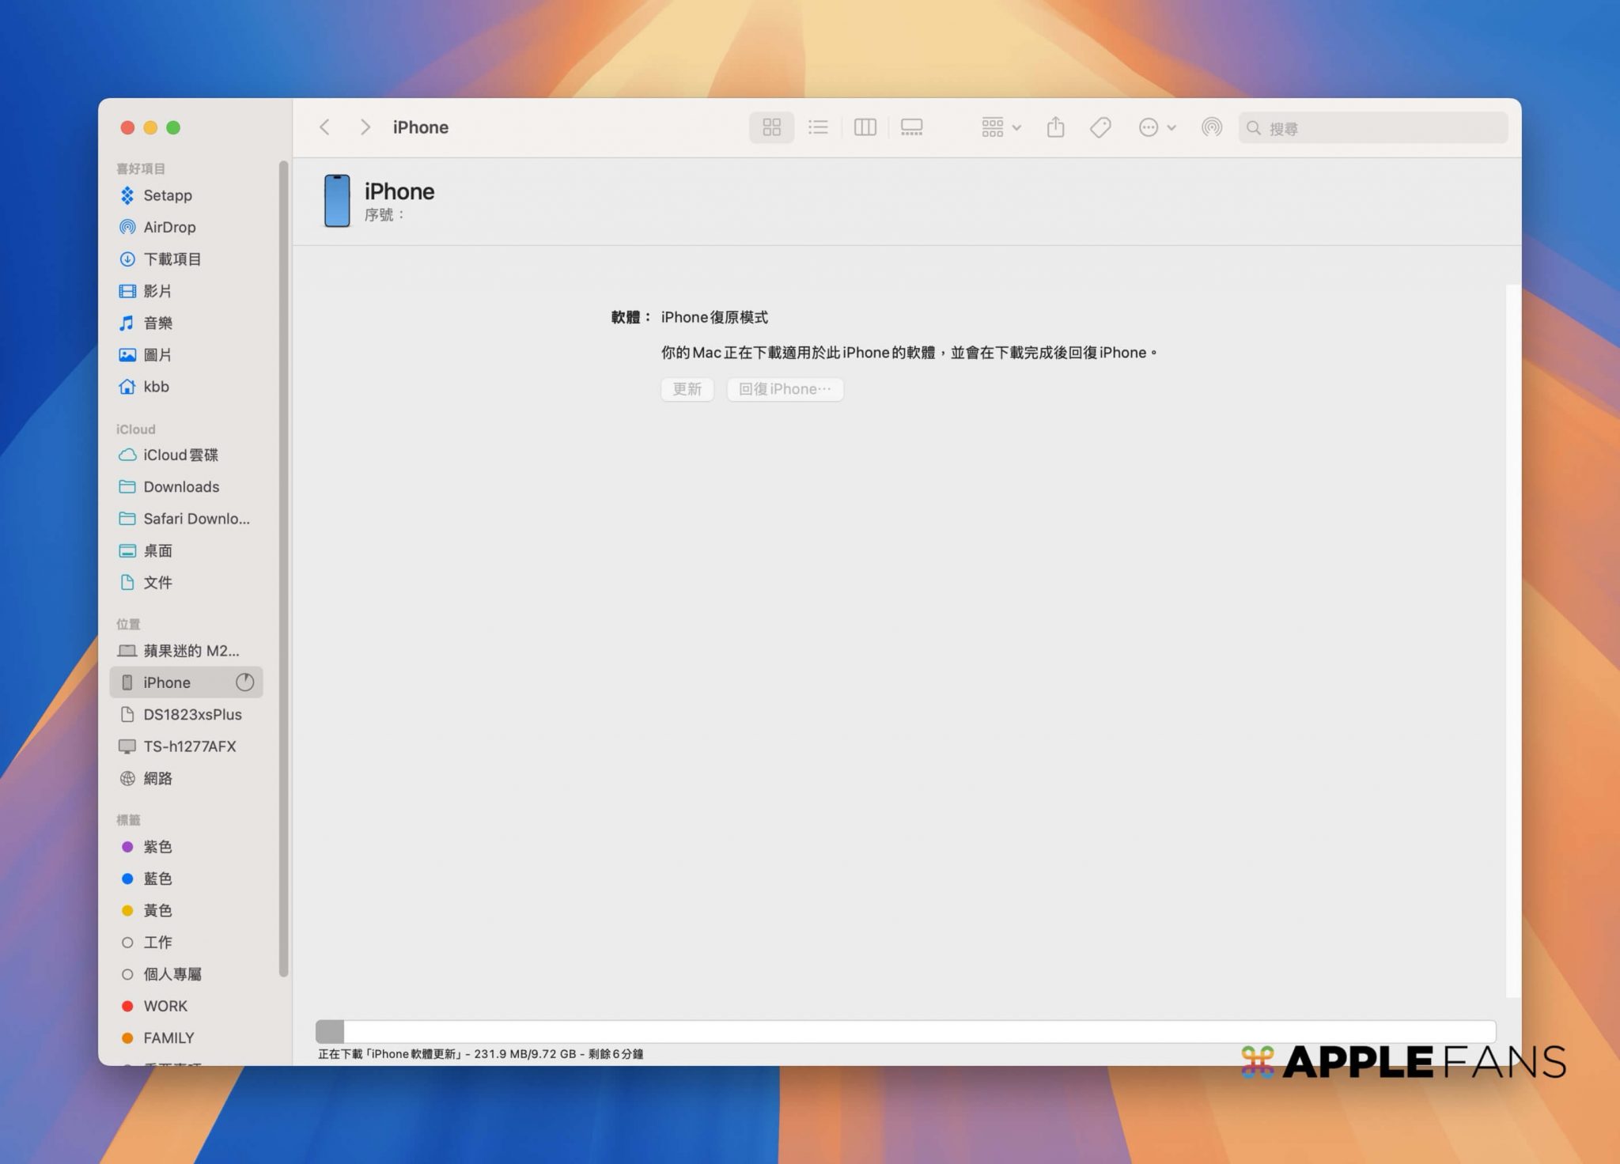Image resolution: width=1620 pixels, height=1164 pixels.
Task: Click the download progress bar
Action: pos(905,1031)
